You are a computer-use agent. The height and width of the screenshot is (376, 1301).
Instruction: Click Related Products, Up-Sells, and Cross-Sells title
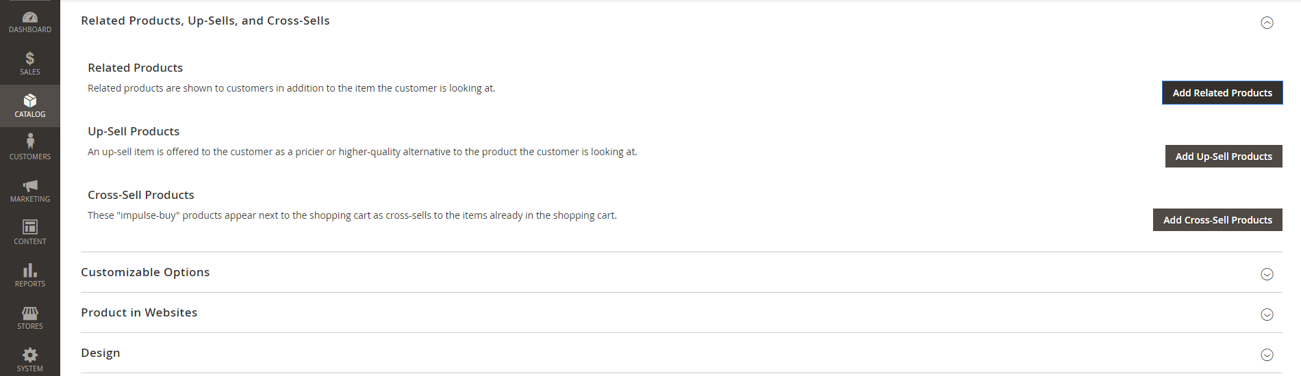click(205, 21)
